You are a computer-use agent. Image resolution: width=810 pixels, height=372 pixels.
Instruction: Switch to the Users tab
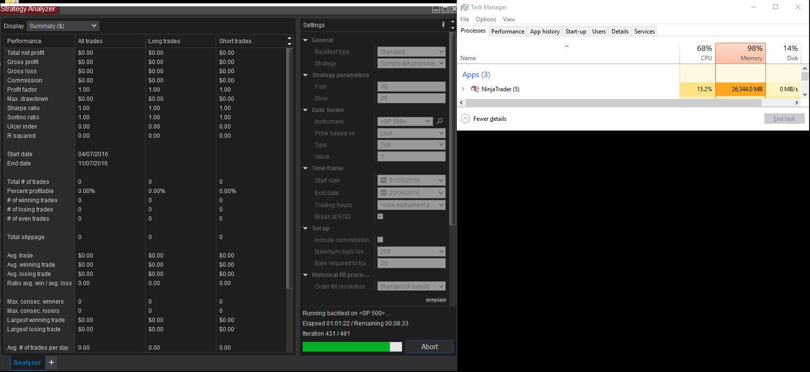(x=599, y=32)
